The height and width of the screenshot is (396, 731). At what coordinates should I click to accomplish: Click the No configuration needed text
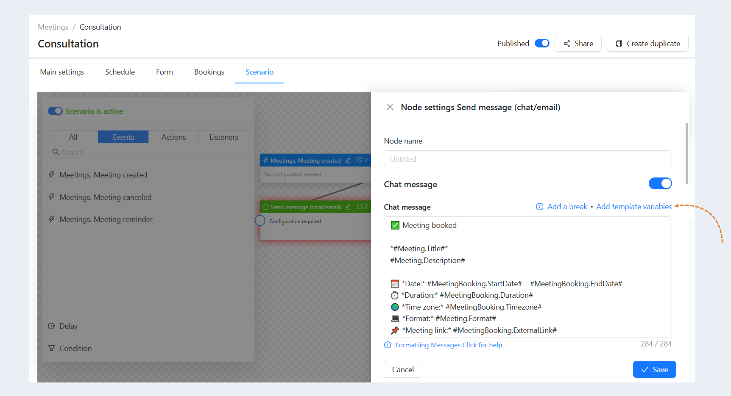click(x=293, y=174)
